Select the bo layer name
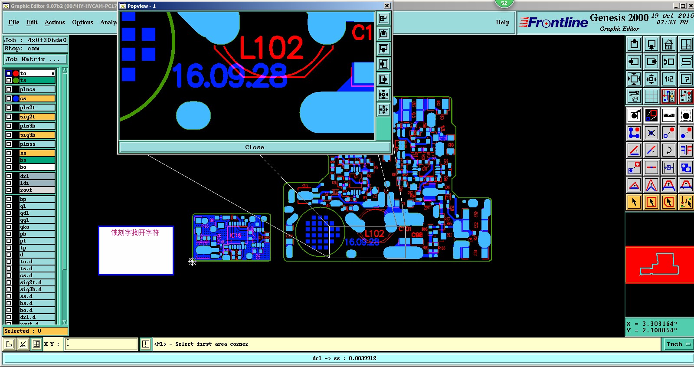This screenshot has width=694, height=367. 37,167
